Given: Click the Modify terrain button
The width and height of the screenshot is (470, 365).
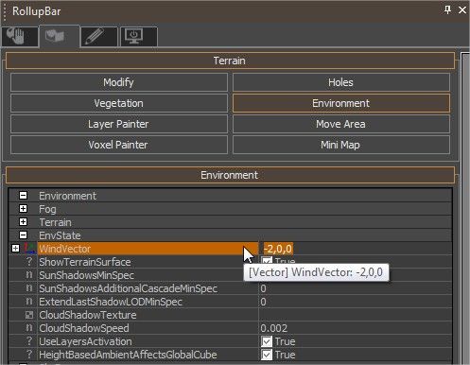Looking at the screenshot, I should click(x=119, y=82).
